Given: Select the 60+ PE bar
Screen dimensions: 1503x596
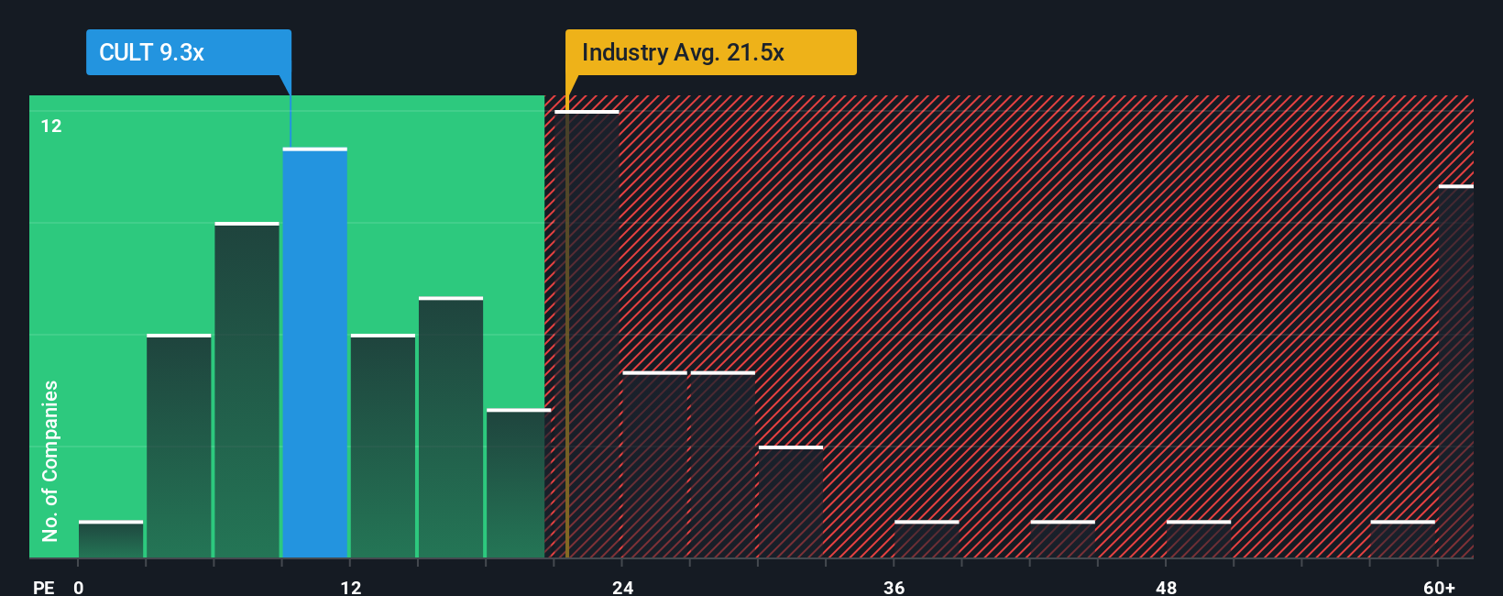Looking at the screenshot, I should click(x=1456, y=371).
